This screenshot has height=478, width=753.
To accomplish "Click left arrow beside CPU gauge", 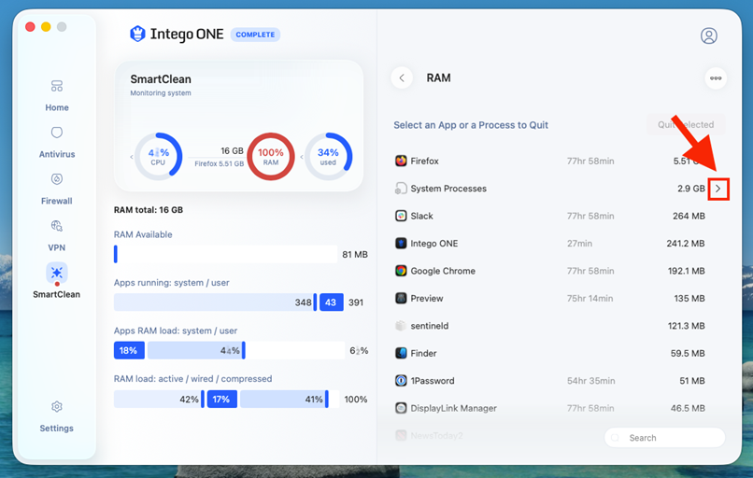I will pos(132,157).
